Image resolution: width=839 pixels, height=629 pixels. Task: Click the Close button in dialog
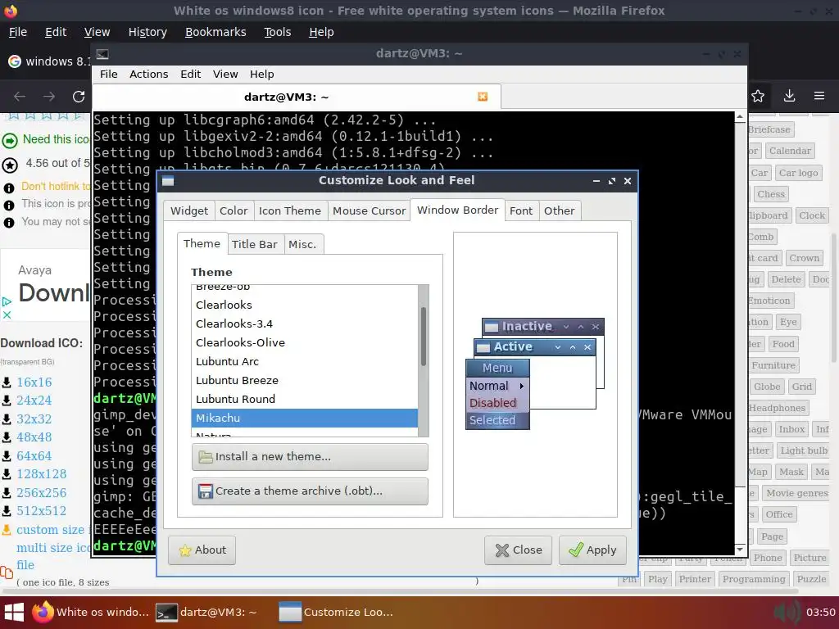pos(518,550)
